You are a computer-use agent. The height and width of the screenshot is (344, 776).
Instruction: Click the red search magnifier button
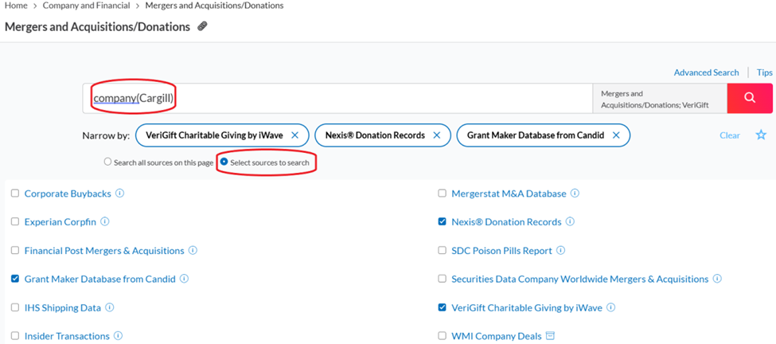point(749,98)
